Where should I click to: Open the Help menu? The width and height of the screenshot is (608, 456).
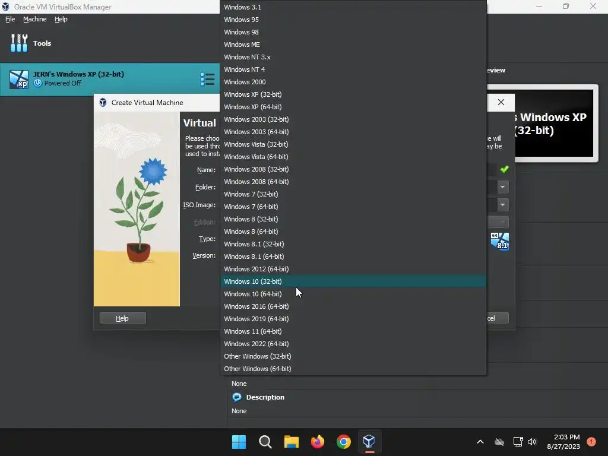[x=61, y=19]
